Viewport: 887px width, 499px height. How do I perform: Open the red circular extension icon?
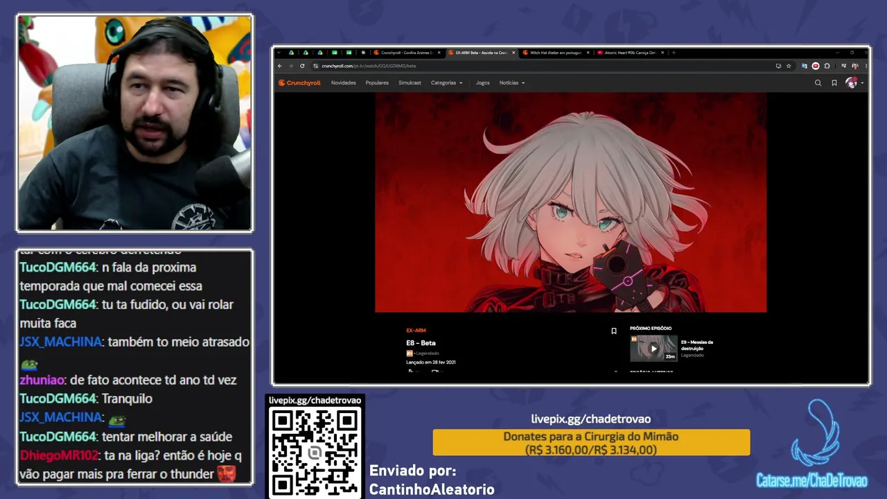coord(816,66)
